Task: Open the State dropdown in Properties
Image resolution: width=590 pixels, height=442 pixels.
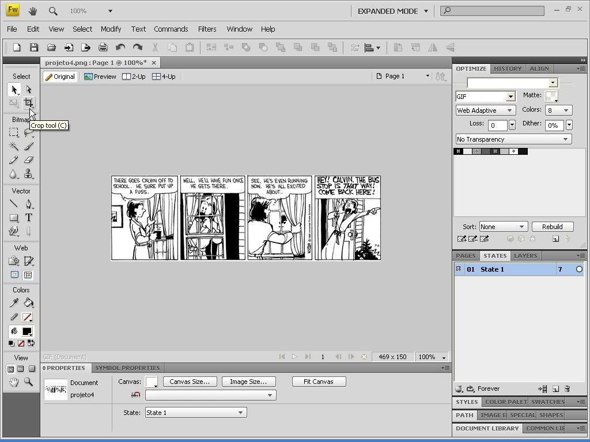Action: [196, 413]
